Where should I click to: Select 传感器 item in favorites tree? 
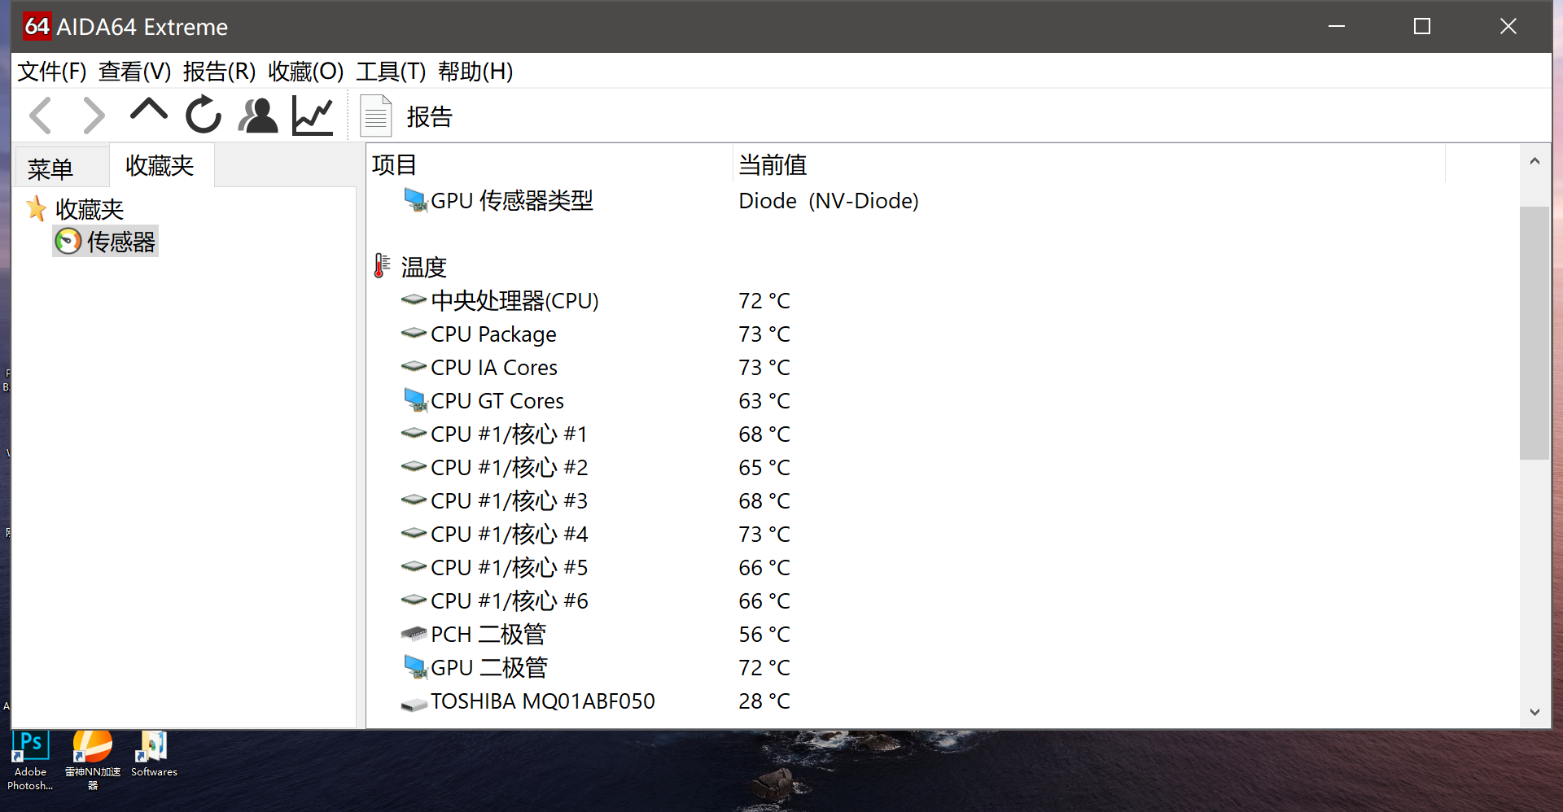[x=120, y=242]
